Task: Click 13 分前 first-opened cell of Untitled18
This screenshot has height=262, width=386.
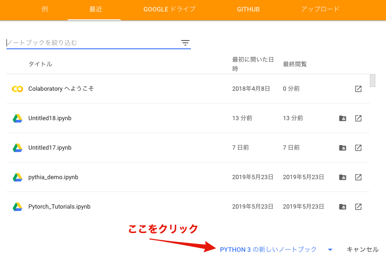Action: point(242,118)
